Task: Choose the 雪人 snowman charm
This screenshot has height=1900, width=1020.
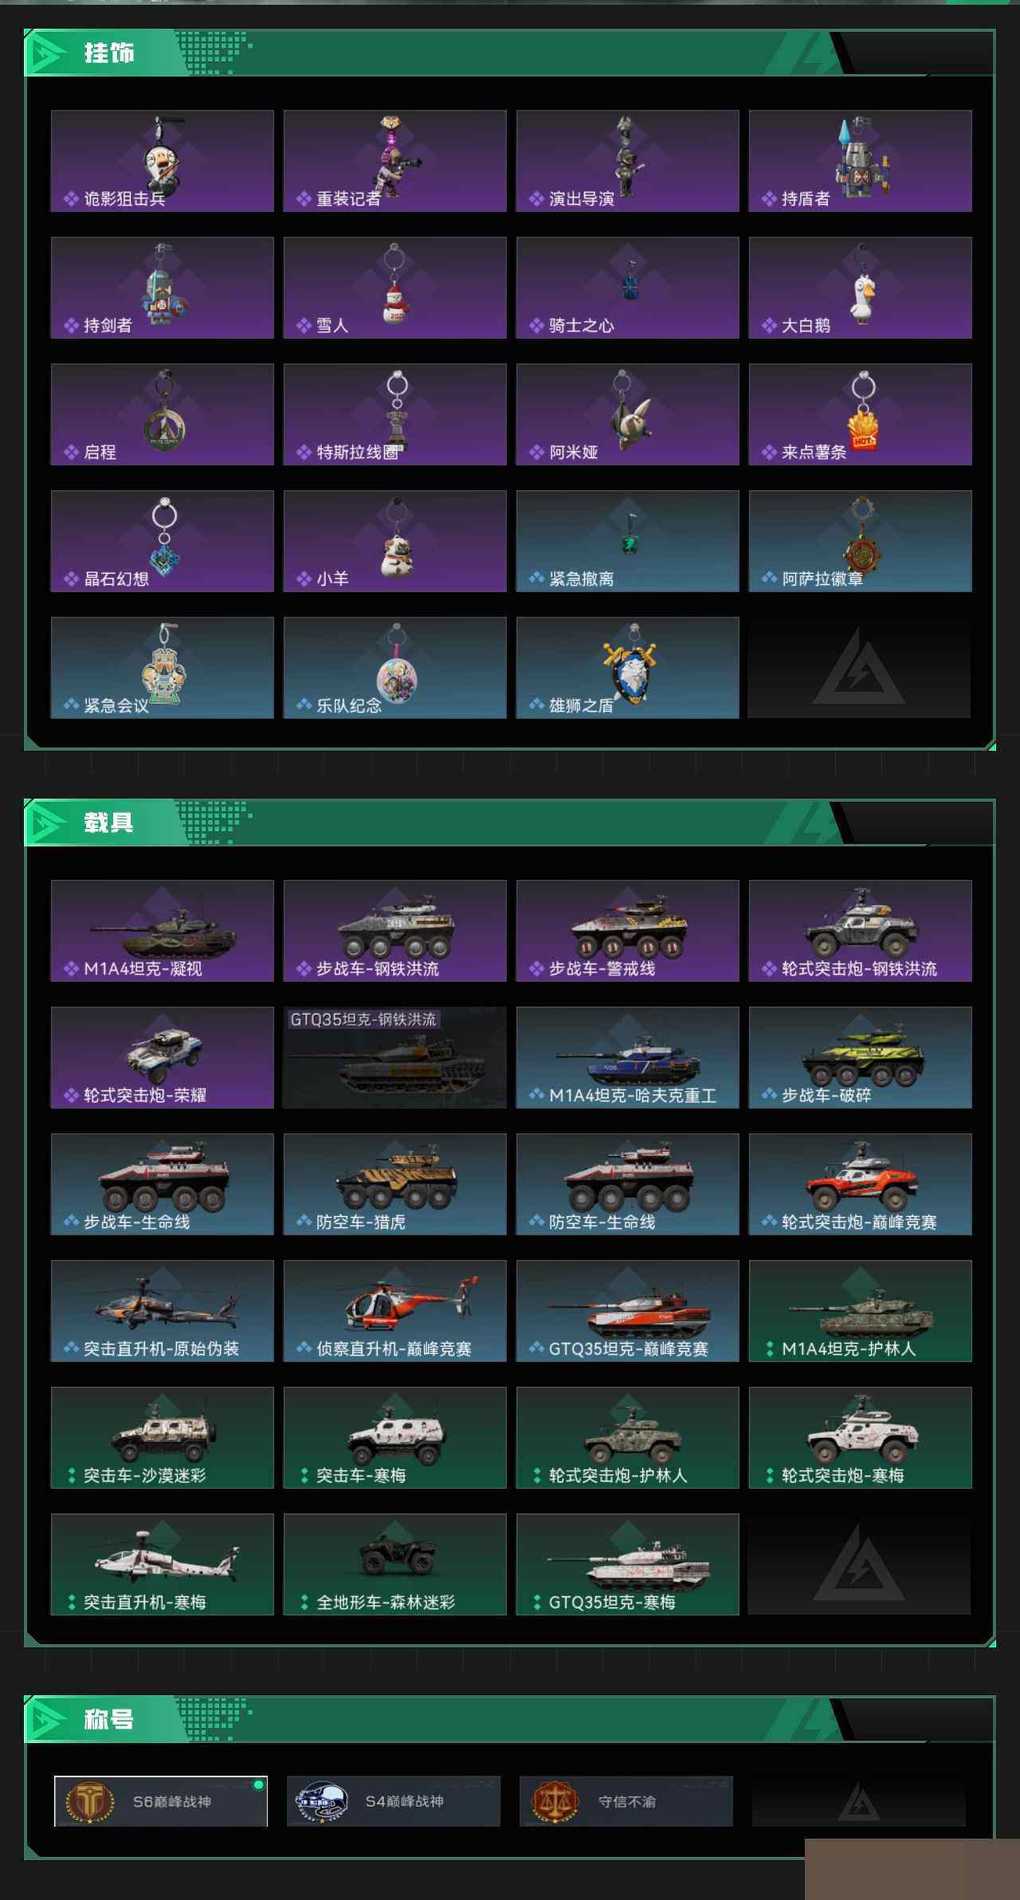Action: click(395, 288)
